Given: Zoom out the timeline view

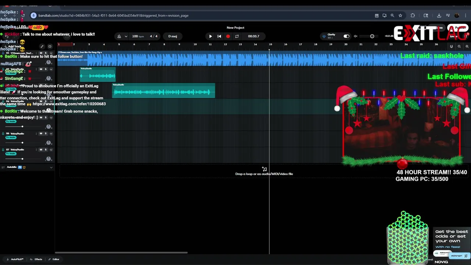Looking at the screenshot, I should pos(459,46).
